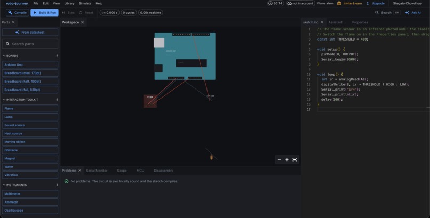Click the Flame alarm project name

click(325, 4)
